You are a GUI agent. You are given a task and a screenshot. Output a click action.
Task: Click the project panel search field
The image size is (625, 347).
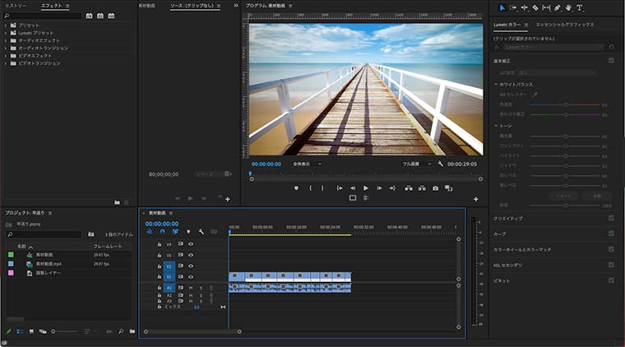pyautogui.click(x=45, y=234)
